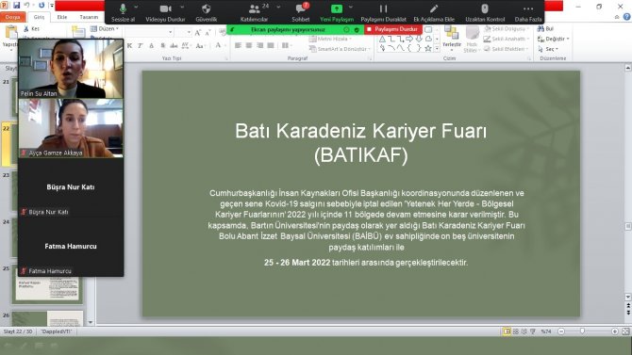Redo action in quick access toolbar
The width and height of the screenshot is (632, 355).
pos(42,6)
